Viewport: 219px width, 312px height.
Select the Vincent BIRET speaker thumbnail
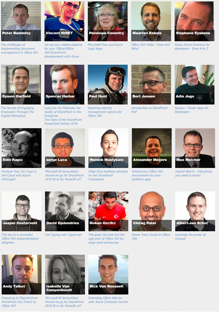(64, 21)
